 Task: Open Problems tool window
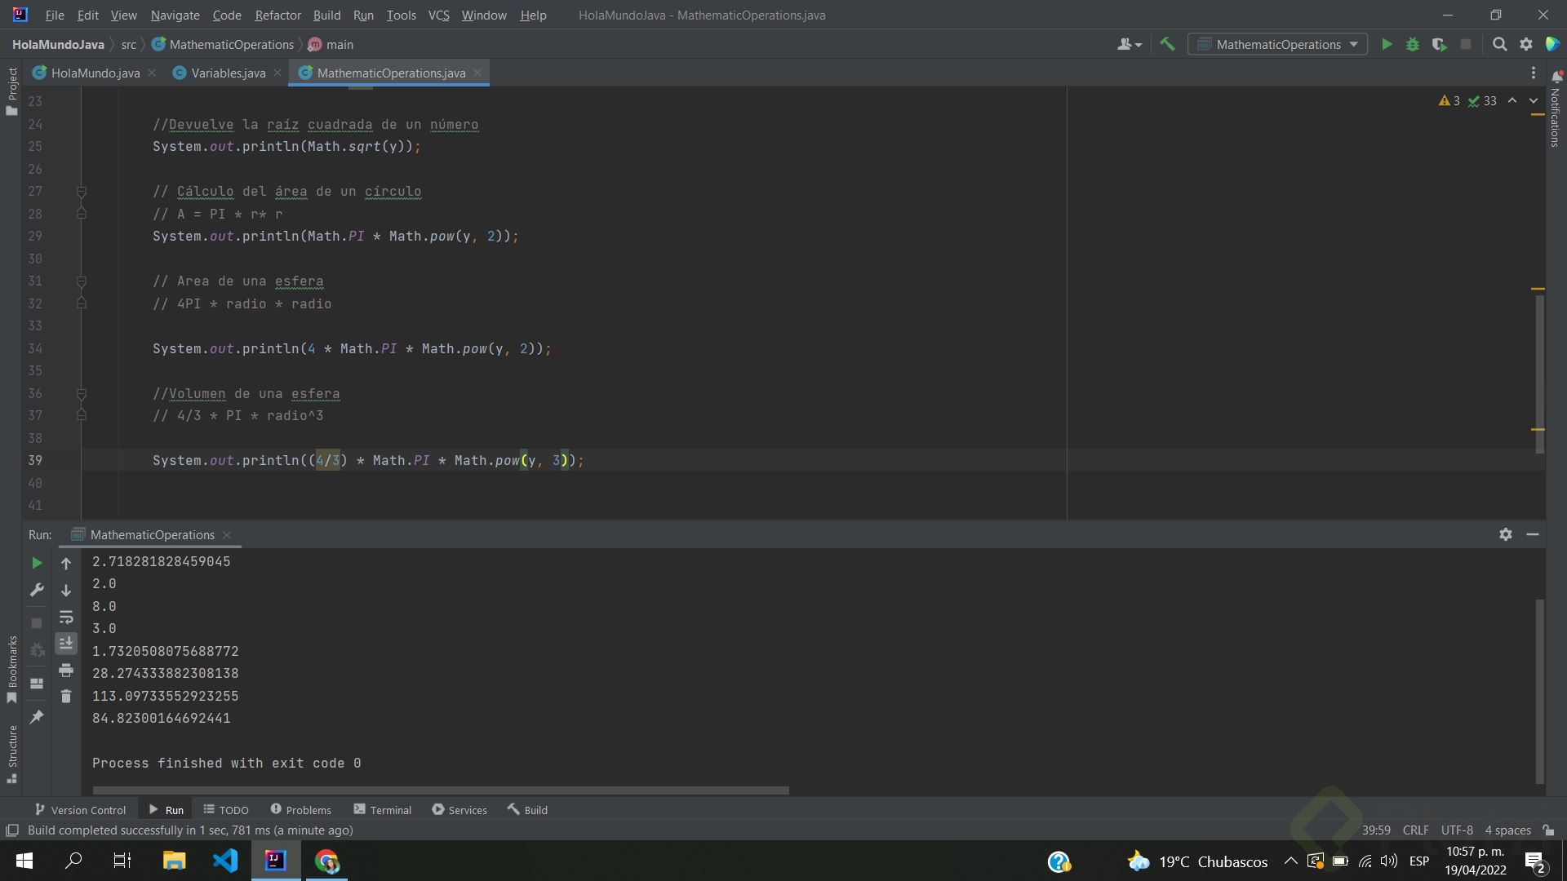coord(300,809)
